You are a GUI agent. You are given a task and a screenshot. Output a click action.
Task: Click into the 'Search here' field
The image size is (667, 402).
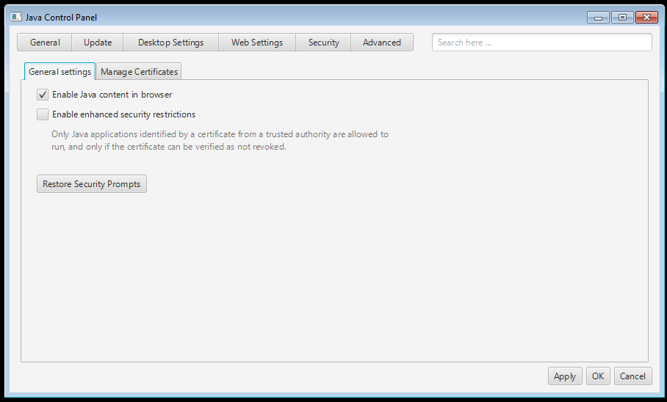(541, 43)
